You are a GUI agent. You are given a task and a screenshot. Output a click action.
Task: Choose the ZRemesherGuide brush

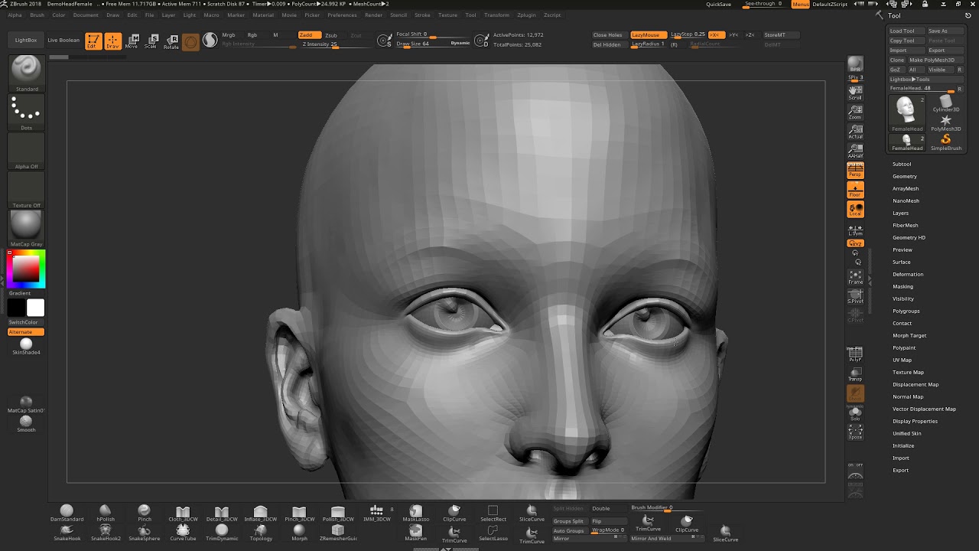337,530
